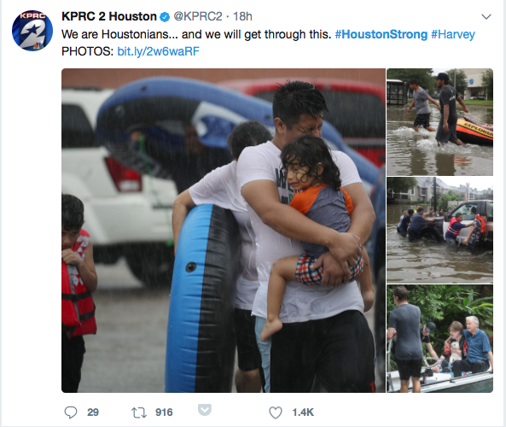Click the @KPRC2 handle

pyautogui.click(x=198, y=16)
